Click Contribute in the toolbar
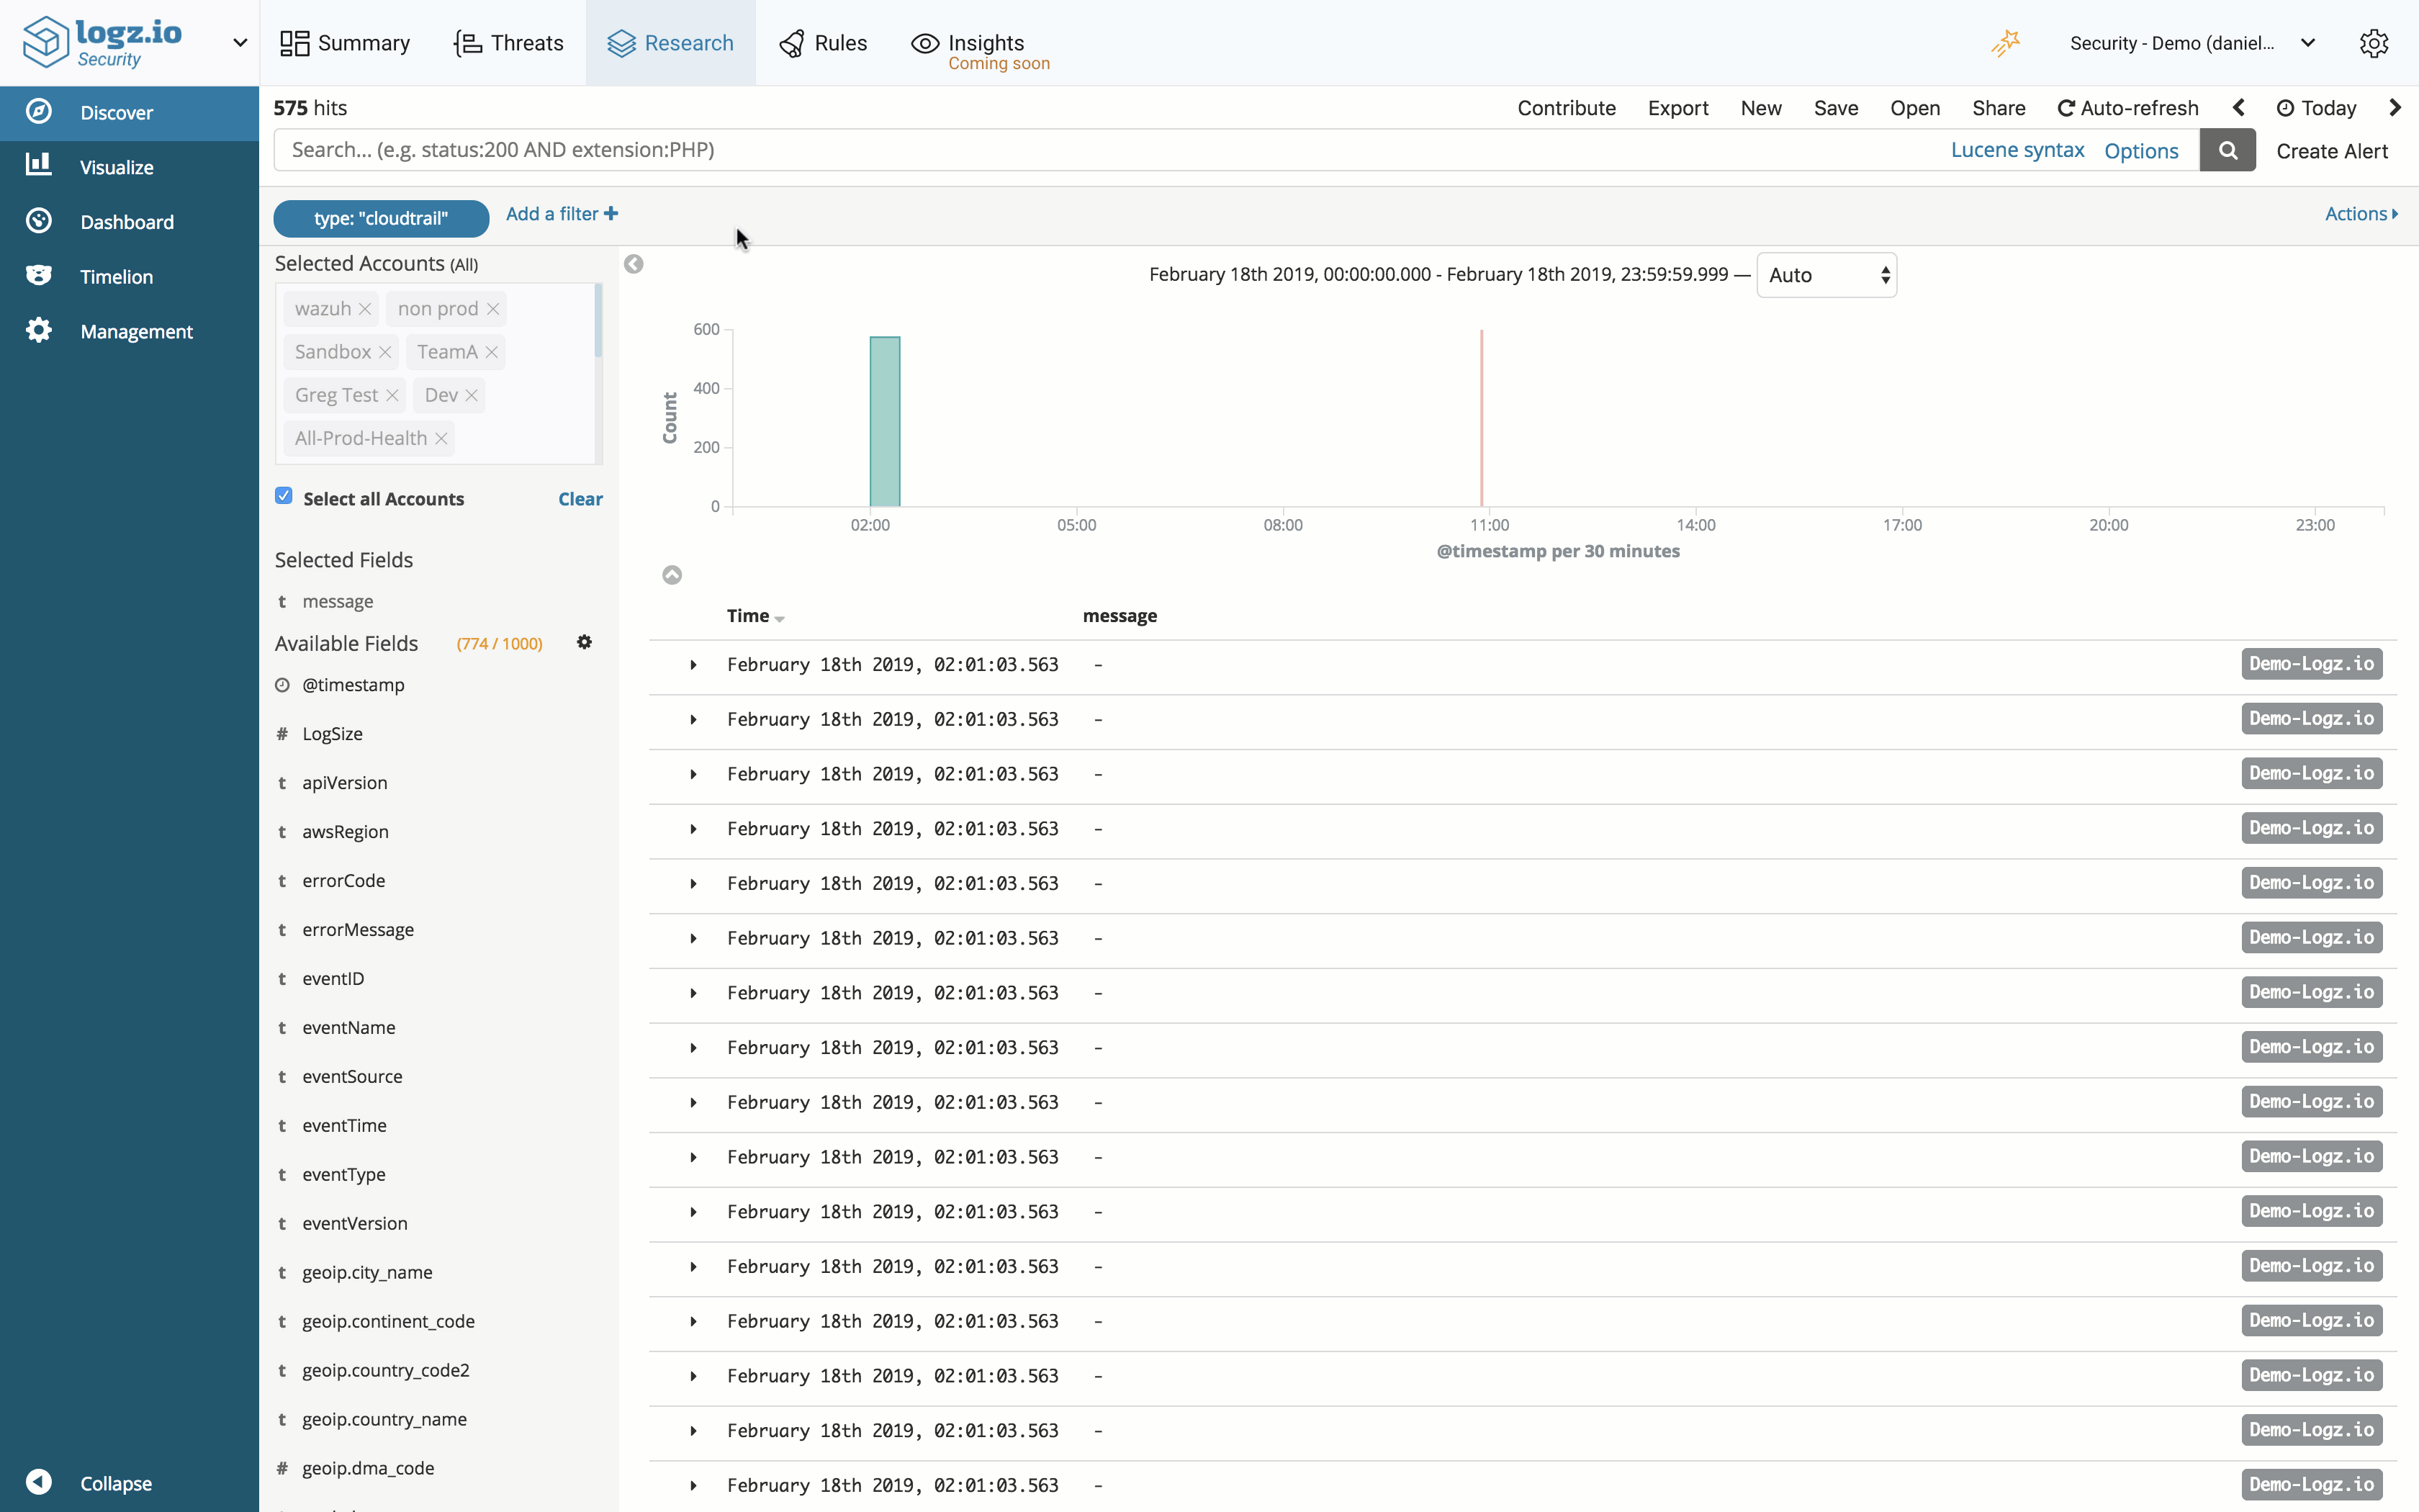2419x1512 pixels. tap(1567, 108)
